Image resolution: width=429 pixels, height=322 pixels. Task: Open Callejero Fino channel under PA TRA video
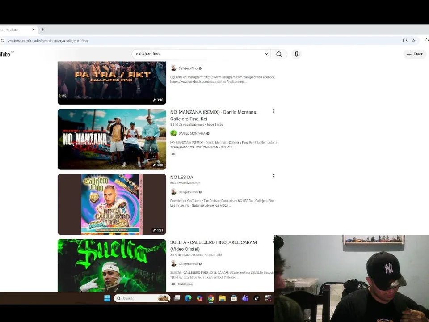pyautogui.click(x=188, y=68)
